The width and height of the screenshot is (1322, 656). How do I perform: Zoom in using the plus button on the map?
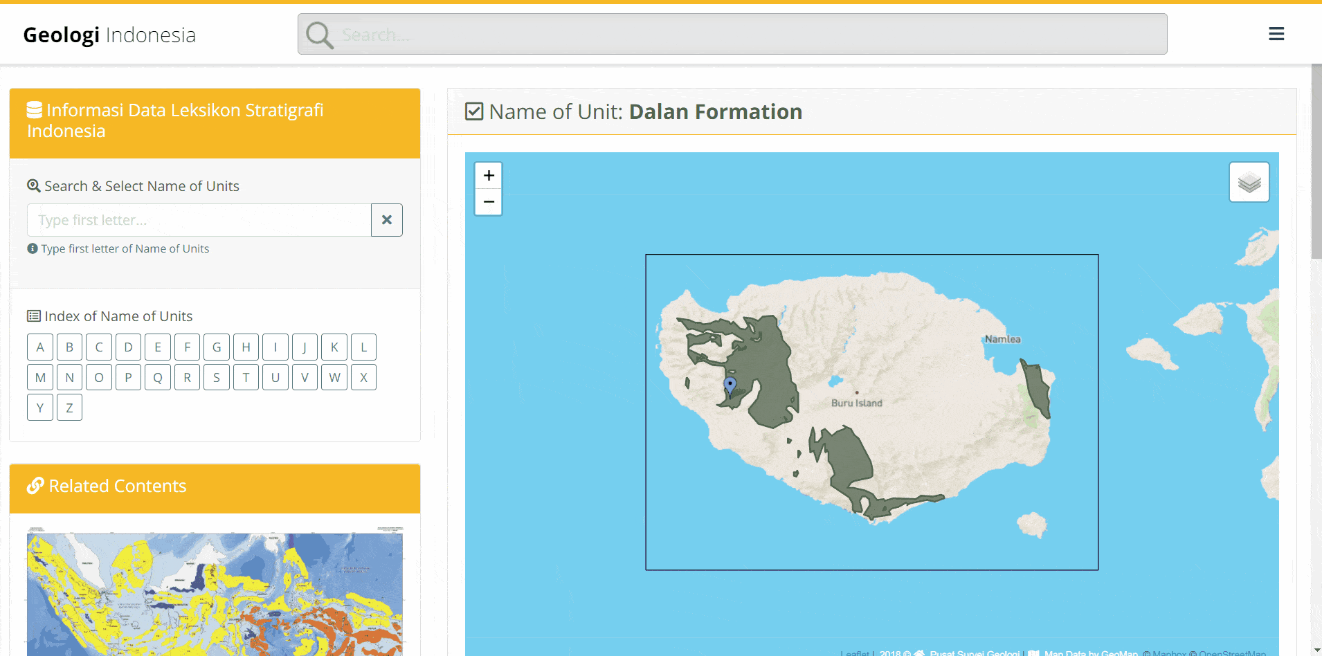coord(488,175)
